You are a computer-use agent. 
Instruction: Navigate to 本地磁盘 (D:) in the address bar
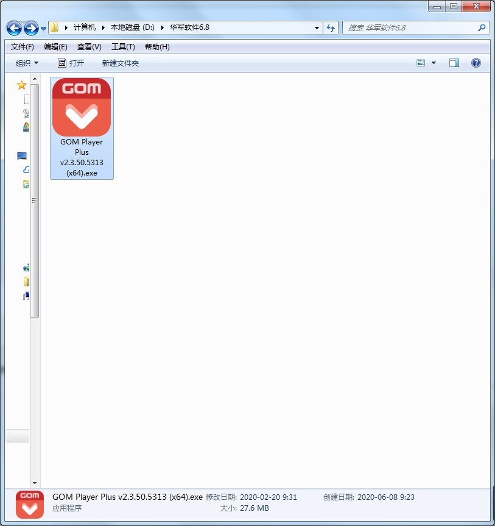(x=132, y=27)
